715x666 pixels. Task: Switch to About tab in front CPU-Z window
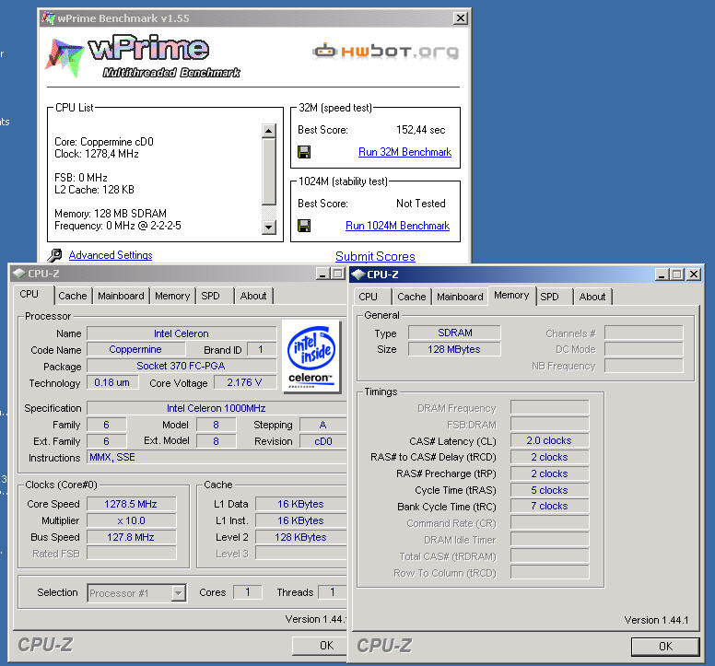click(592, 297)
